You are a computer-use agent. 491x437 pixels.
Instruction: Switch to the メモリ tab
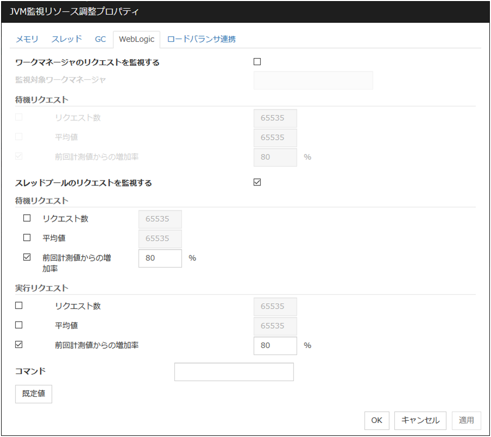point(27,39)
